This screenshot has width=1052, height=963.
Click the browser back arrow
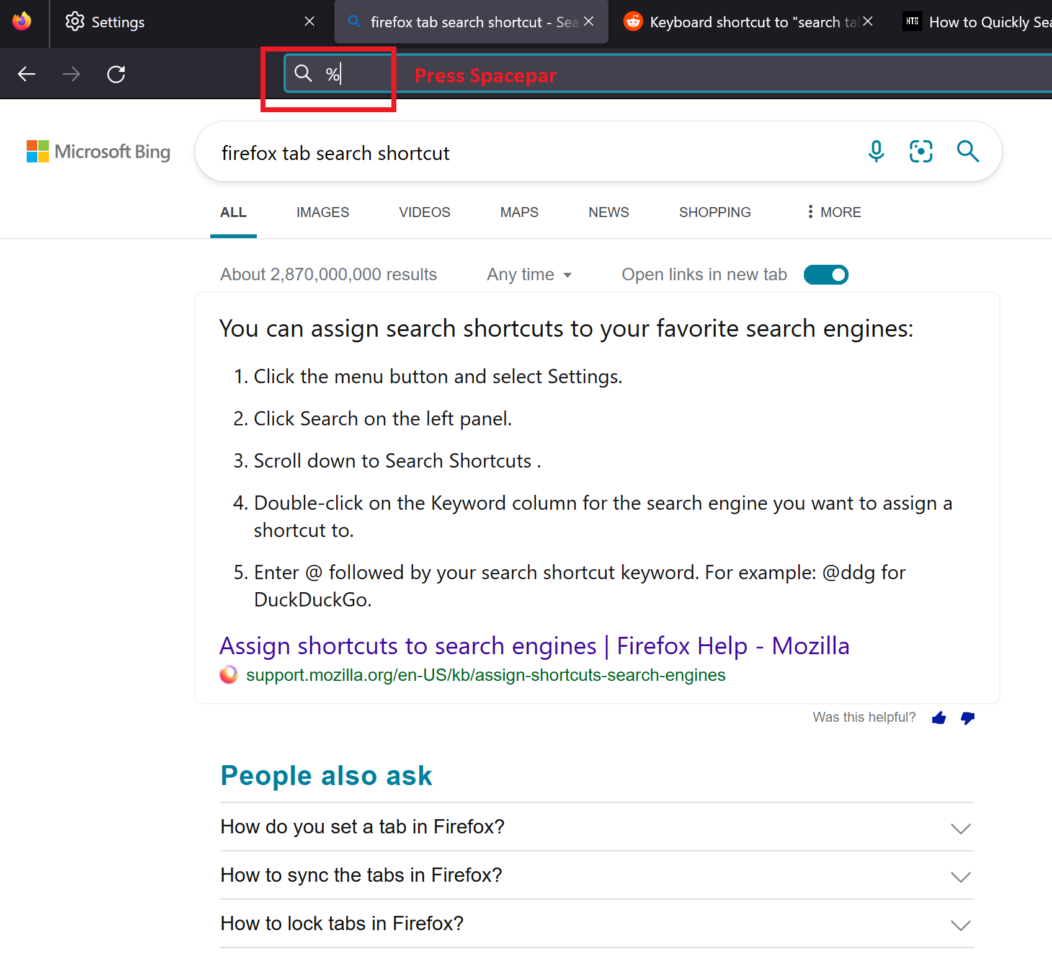pos(27,74)
